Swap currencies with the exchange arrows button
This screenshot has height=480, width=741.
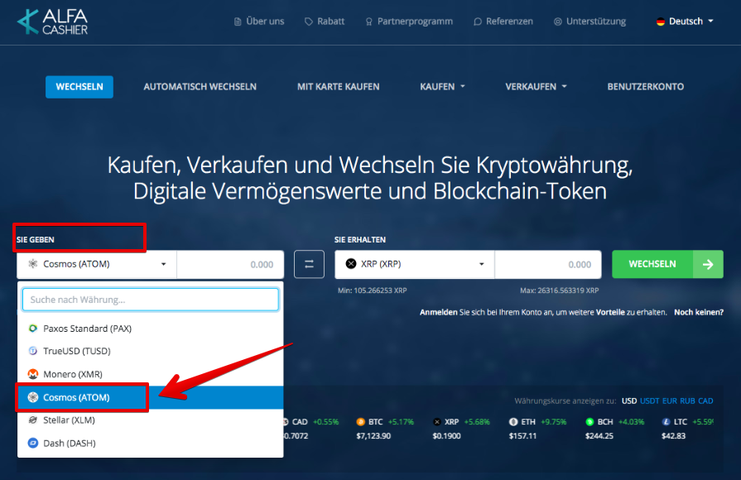pos(309,264)
